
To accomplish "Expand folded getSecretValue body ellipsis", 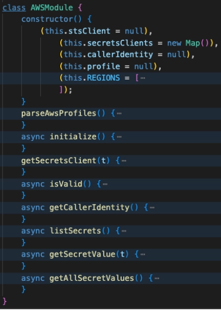I will (143, 254).
